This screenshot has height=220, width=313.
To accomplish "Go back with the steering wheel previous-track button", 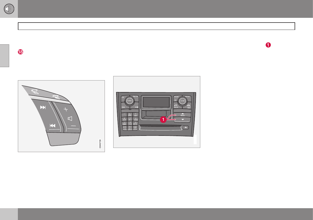I will [53, 126].
